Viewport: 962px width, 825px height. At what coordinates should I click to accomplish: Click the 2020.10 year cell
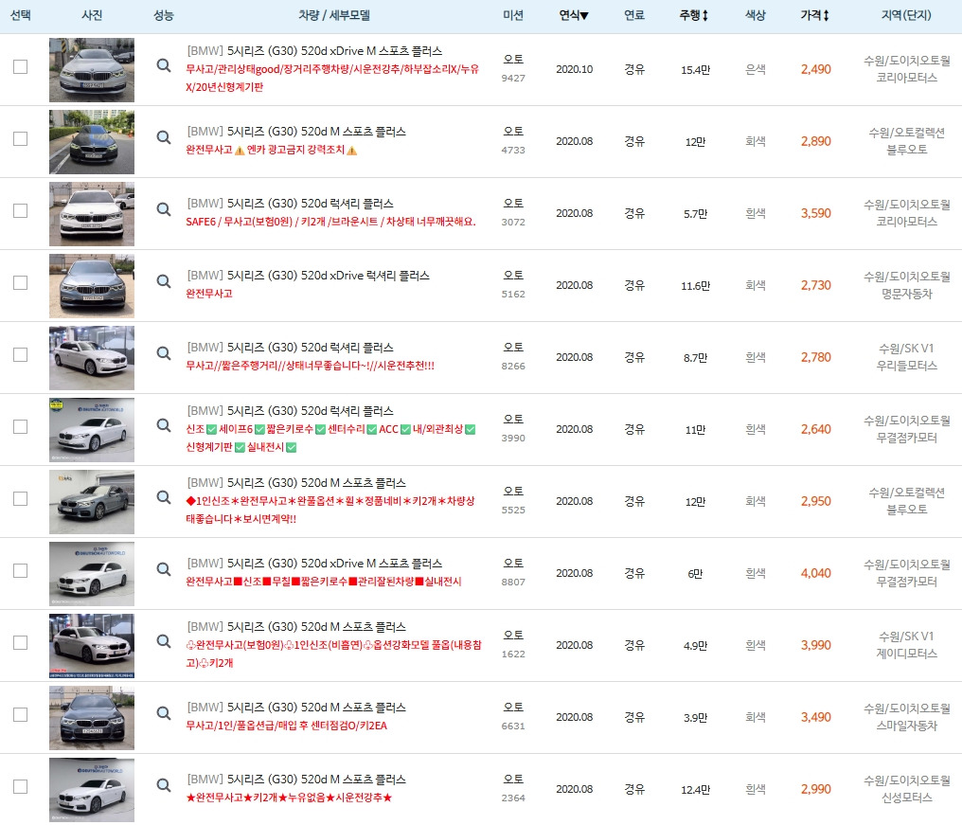coord(574,69)
